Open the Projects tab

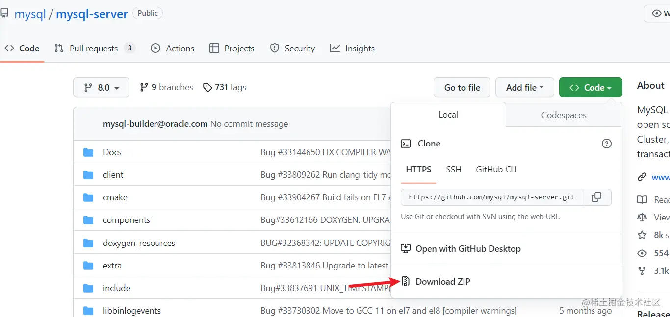(x=232, y=49)
